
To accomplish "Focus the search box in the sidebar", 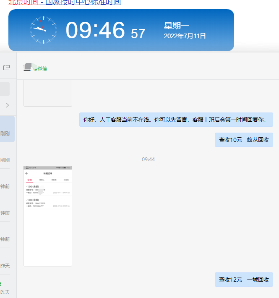I will point(5,89).
